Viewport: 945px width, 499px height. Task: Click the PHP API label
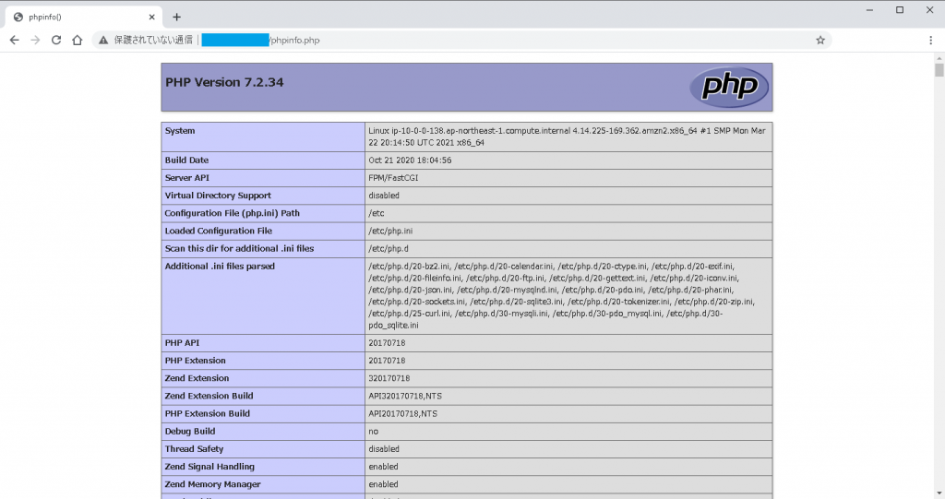click(182, 343)
